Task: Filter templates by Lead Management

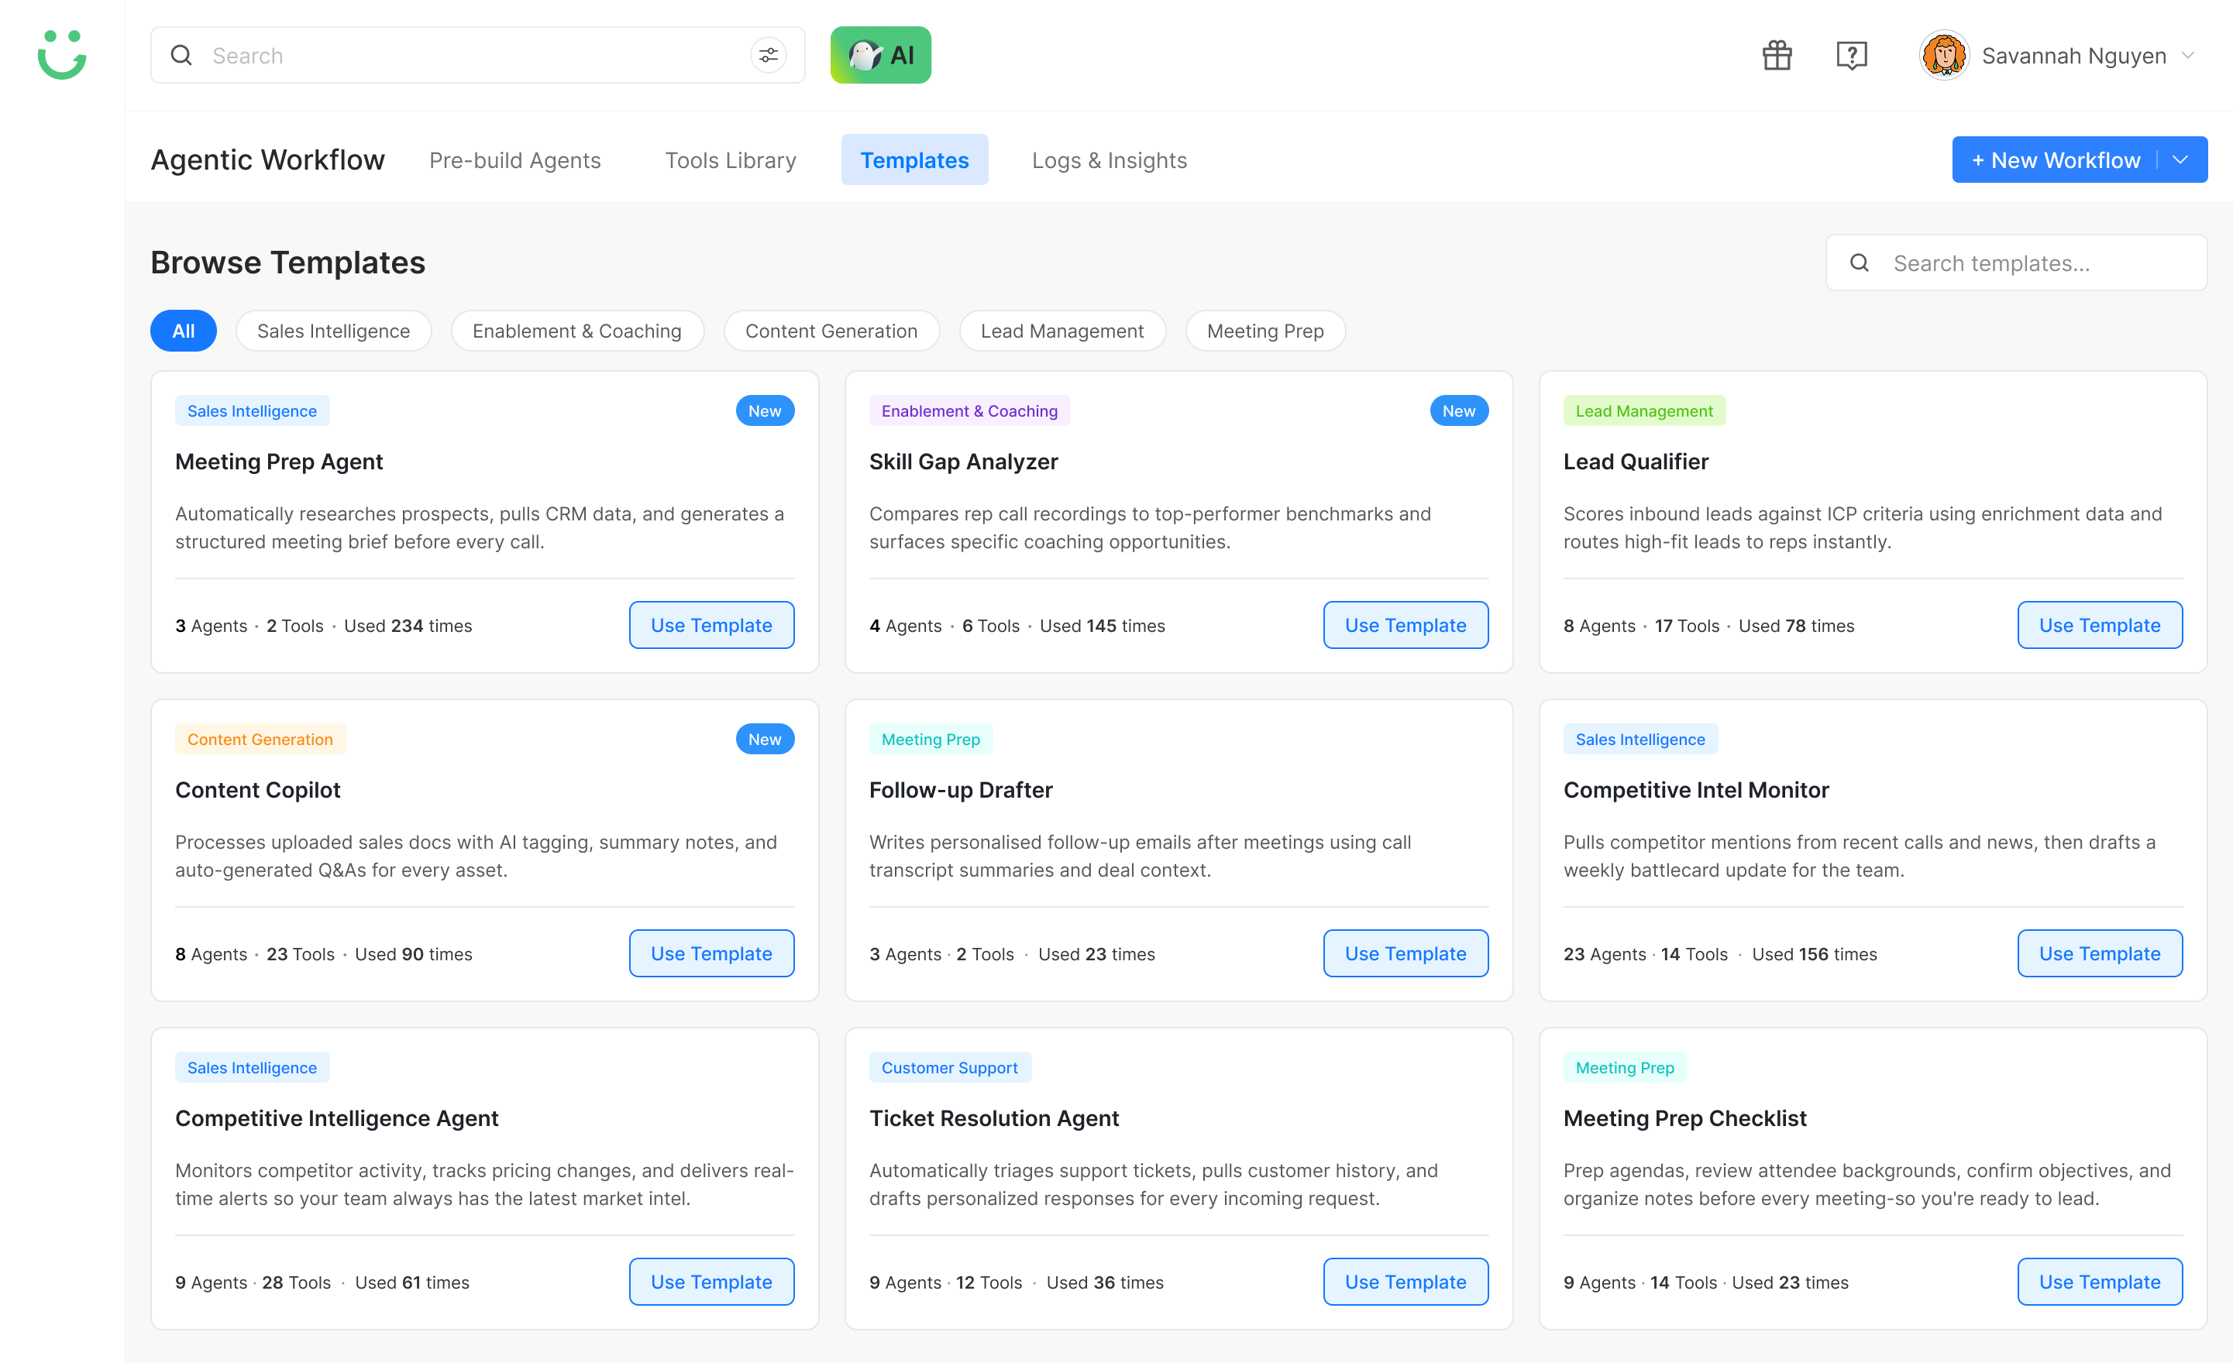Action: pyautogui.click(x=1061, y=331)
